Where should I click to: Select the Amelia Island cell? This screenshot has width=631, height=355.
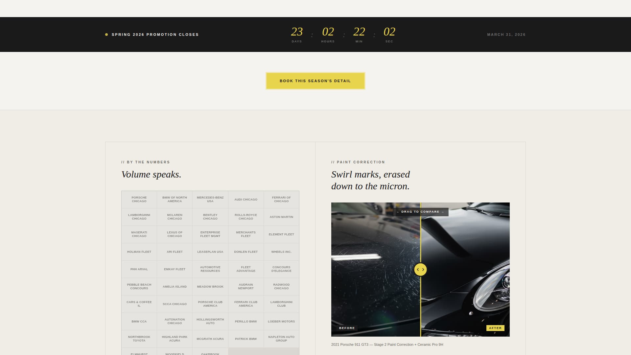coord(175,287)
